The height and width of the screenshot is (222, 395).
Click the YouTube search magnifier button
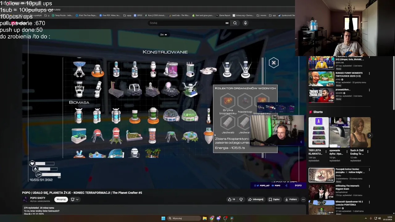[x=235, y=23]
